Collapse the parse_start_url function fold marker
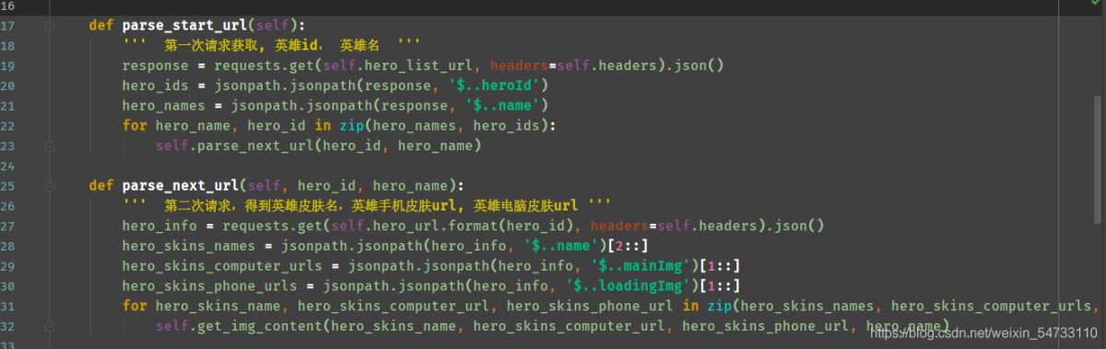The height and width of the screenshot is (349, 1106). coord(50,25)
